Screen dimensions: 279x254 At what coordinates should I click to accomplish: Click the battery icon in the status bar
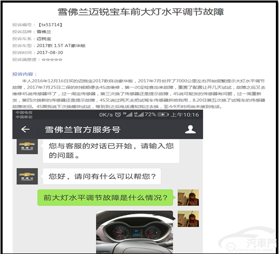coord(163,115)
